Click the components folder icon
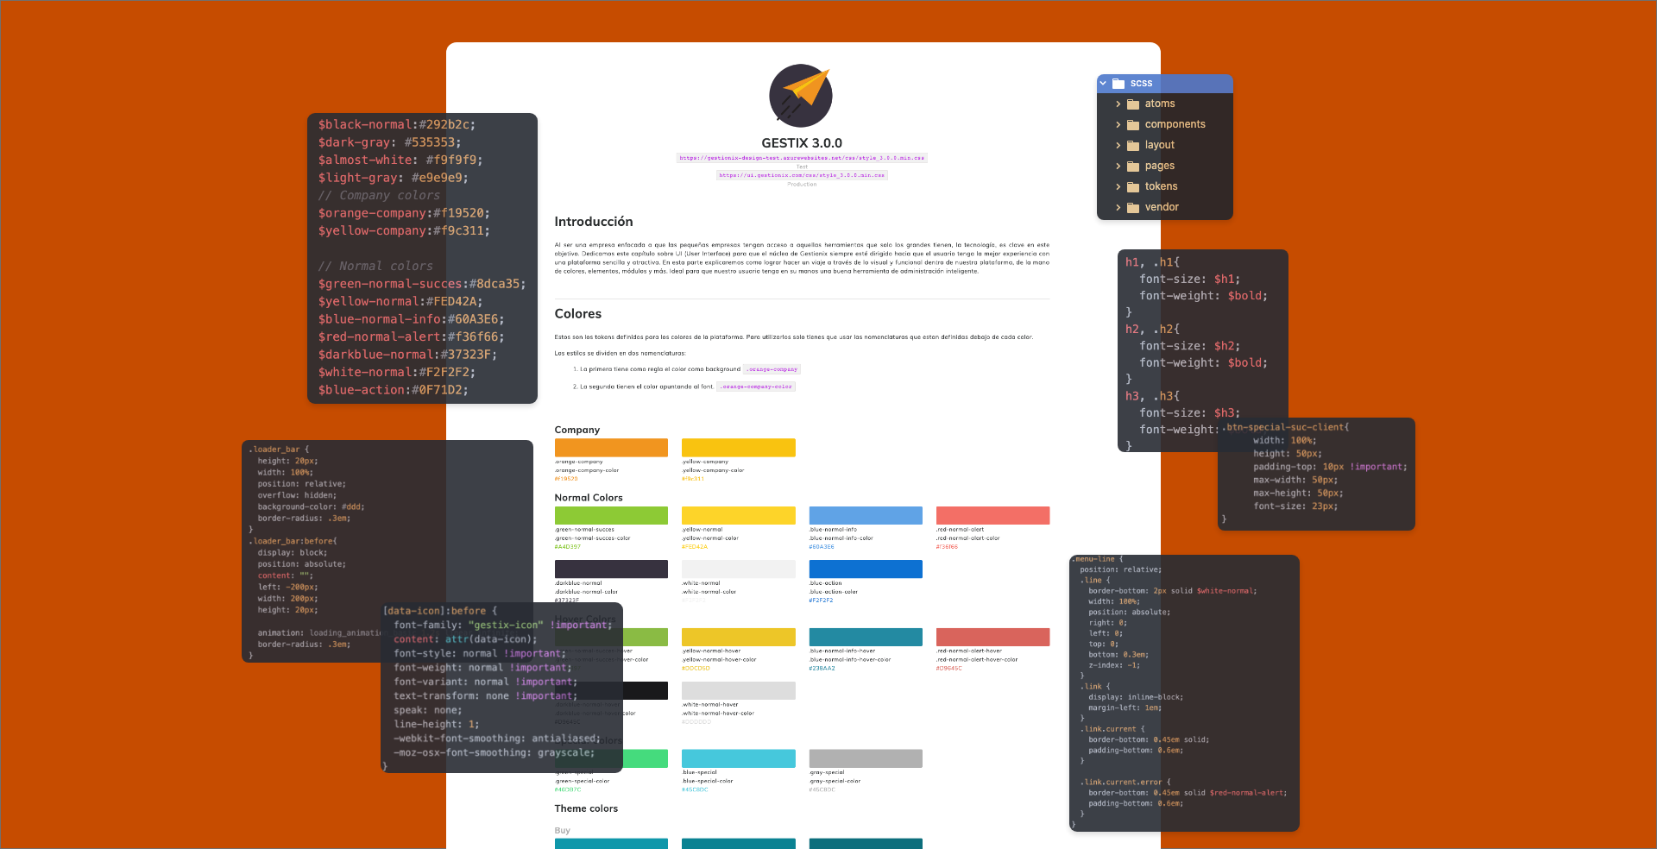 click(x=1133, y=125)
